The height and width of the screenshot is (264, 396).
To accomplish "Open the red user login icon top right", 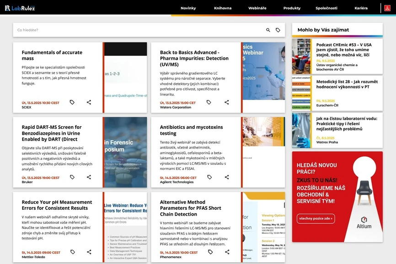I will [387, 8].
